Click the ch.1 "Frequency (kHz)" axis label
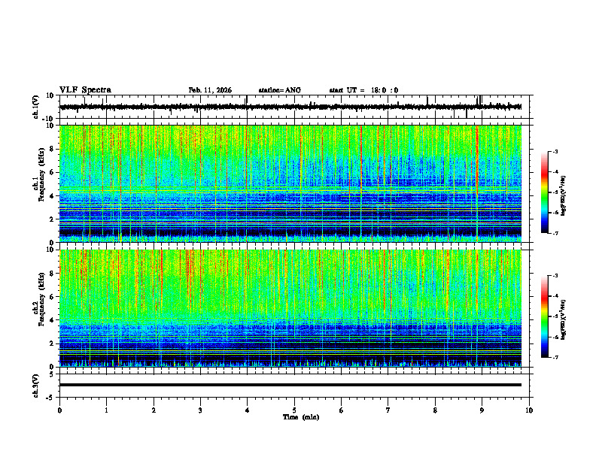Viewport: 596px width, 460px height. [x=41, y=174]
